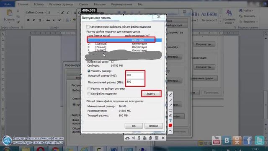Save the screenshot to file
The image size is (268, 151).
[157, 138]
